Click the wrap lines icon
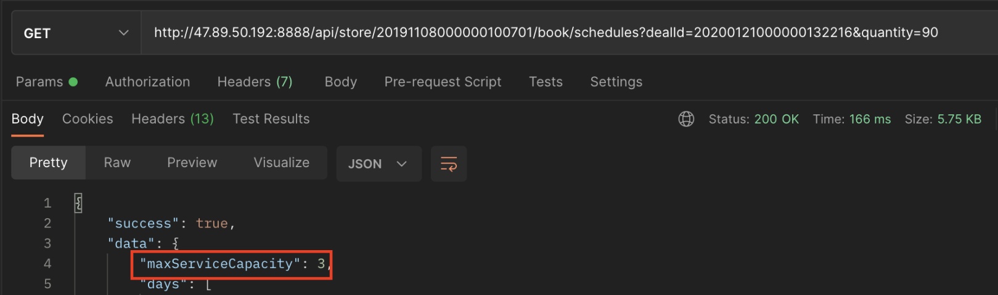Screen dimensions: 998x295 (x=449, y=164)
